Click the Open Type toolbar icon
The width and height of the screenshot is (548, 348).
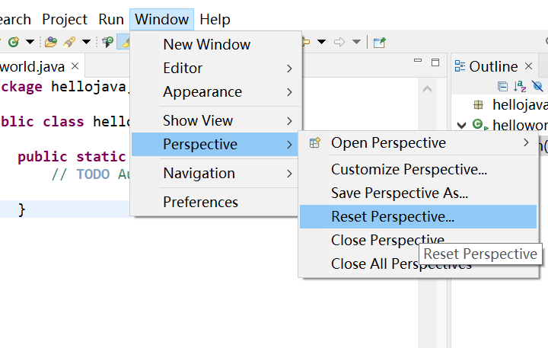(x=51, y=41)
